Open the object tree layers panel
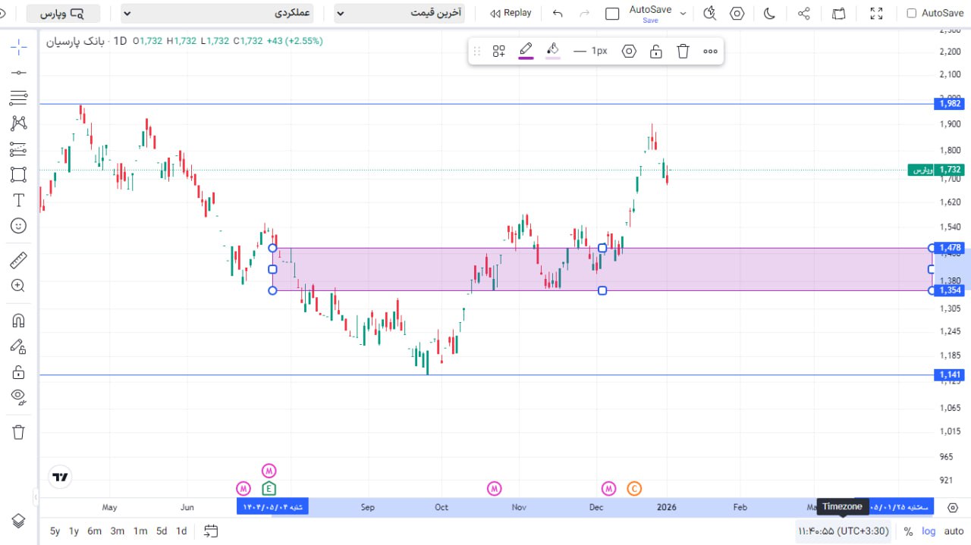 19,521
